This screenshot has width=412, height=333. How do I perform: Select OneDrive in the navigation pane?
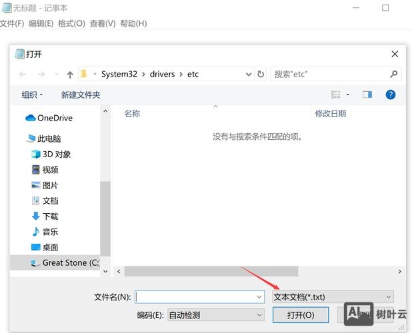54,119
